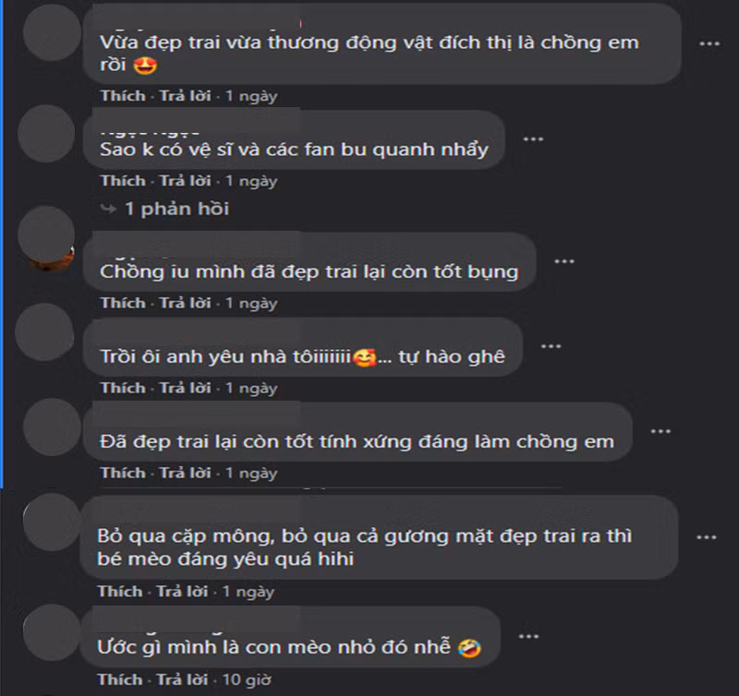Click Thích under 'Chồng iu mình' comment

pos(123,303)
